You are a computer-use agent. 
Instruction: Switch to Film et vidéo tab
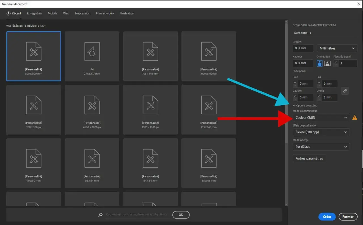pyautogui.click(x=105, y=13)
